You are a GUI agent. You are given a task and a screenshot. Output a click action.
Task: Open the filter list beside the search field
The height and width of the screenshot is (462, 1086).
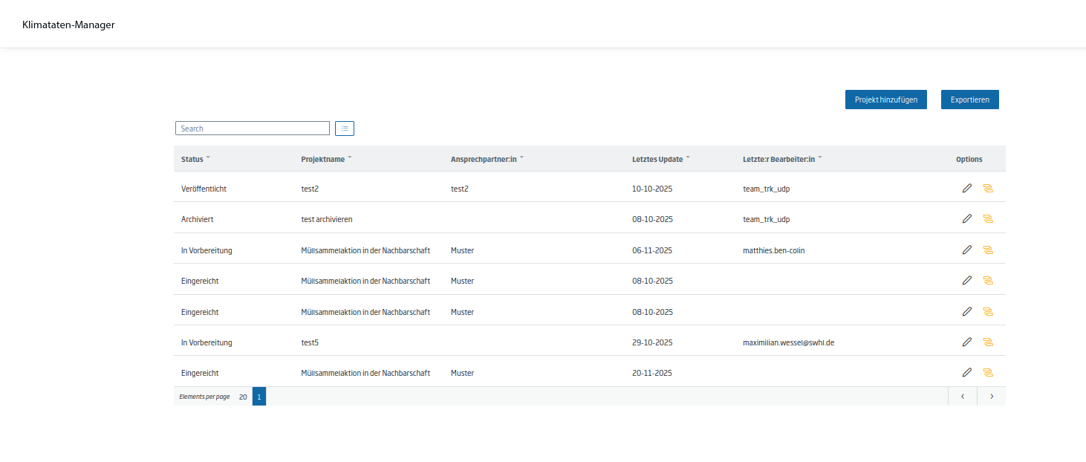point(344,128)
